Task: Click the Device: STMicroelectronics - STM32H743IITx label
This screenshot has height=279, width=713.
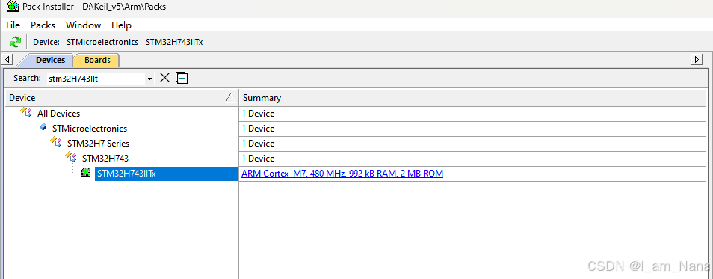Action: [118, 43]
